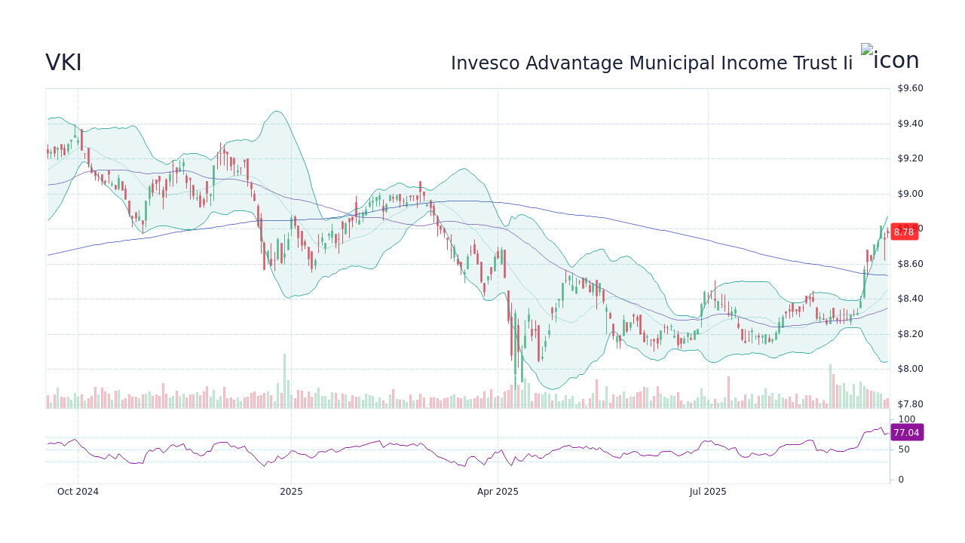The image size is (965, 543).
Task: Click the RSI axis label 100
Action: 906,419
